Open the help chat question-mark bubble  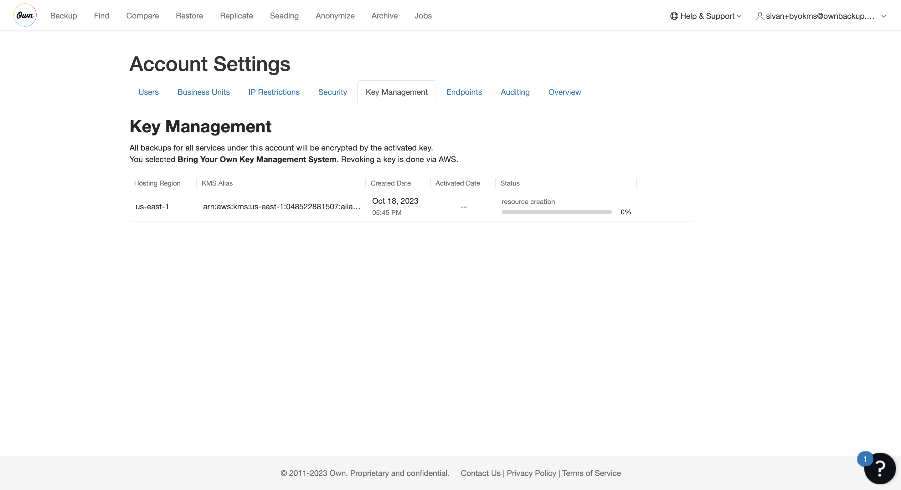880,469
